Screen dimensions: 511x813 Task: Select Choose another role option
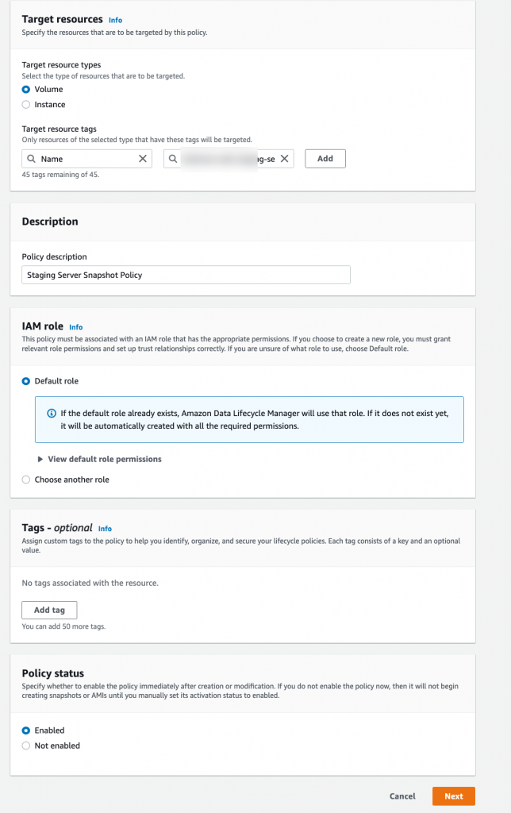[25, 479]
